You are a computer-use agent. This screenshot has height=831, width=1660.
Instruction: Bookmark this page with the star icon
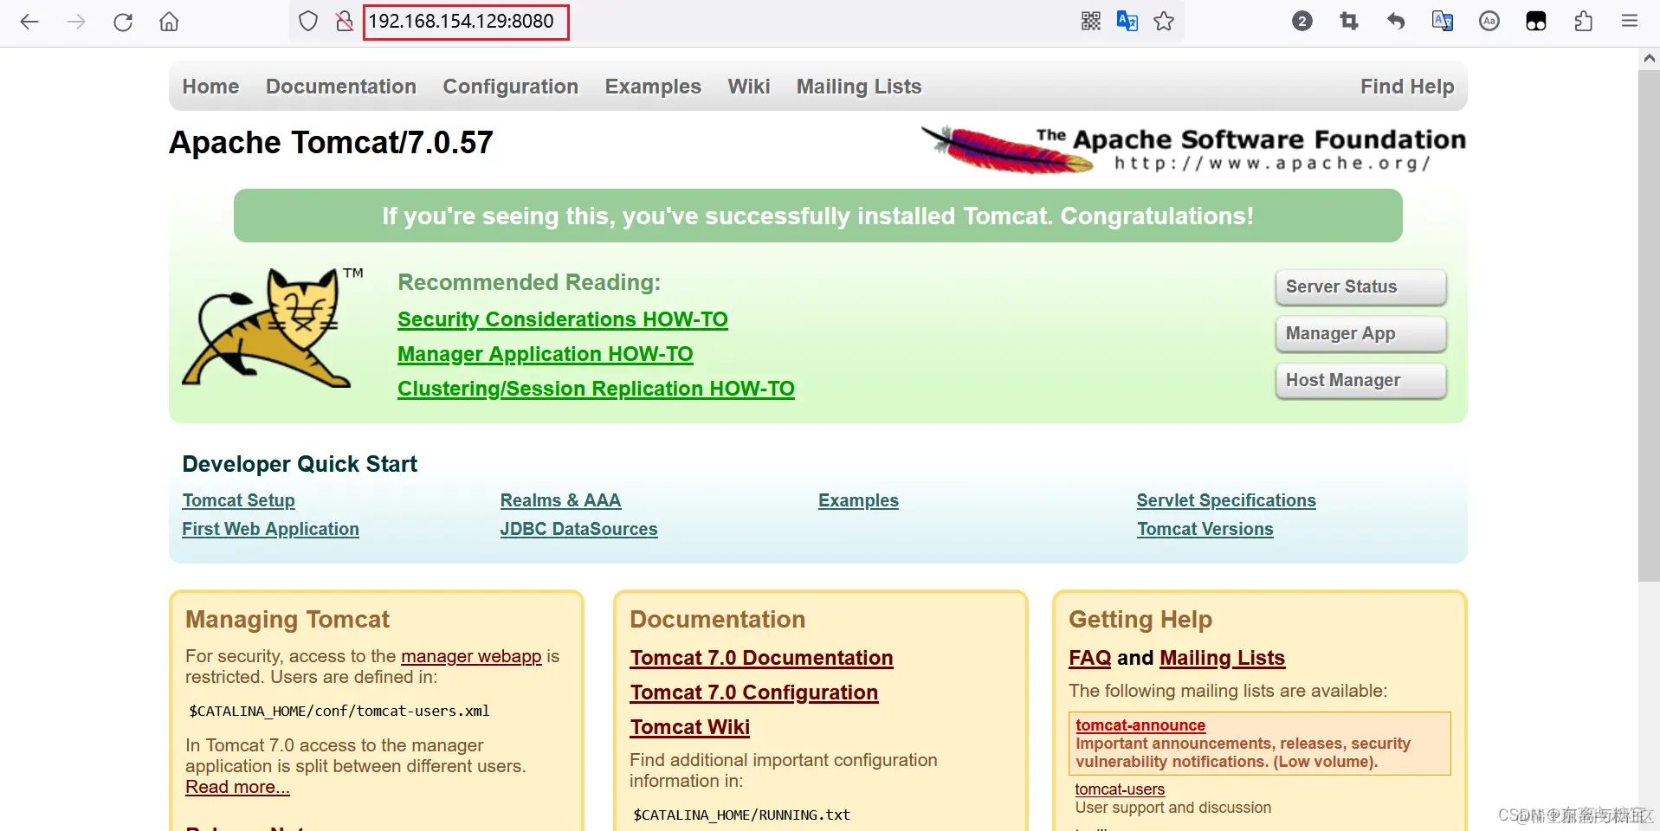coord(1164,21)
